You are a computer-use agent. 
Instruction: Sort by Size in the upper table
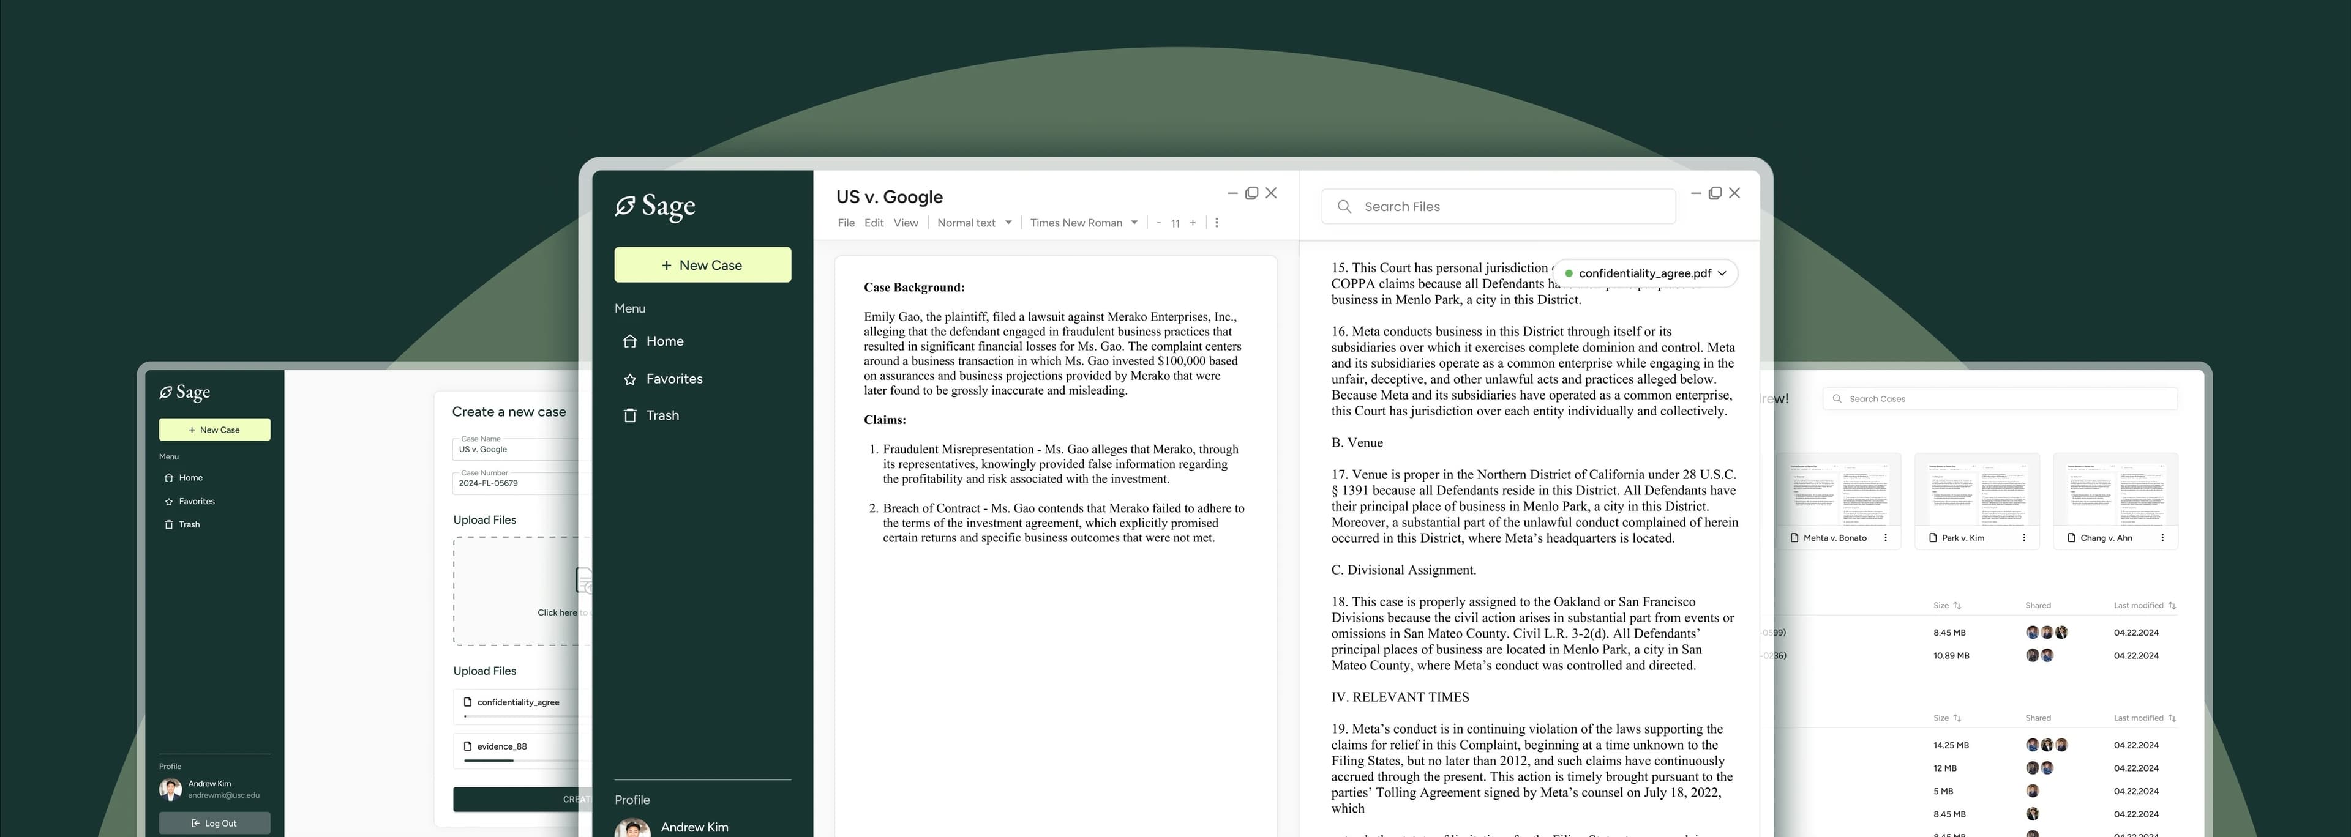coord(1947,605)
